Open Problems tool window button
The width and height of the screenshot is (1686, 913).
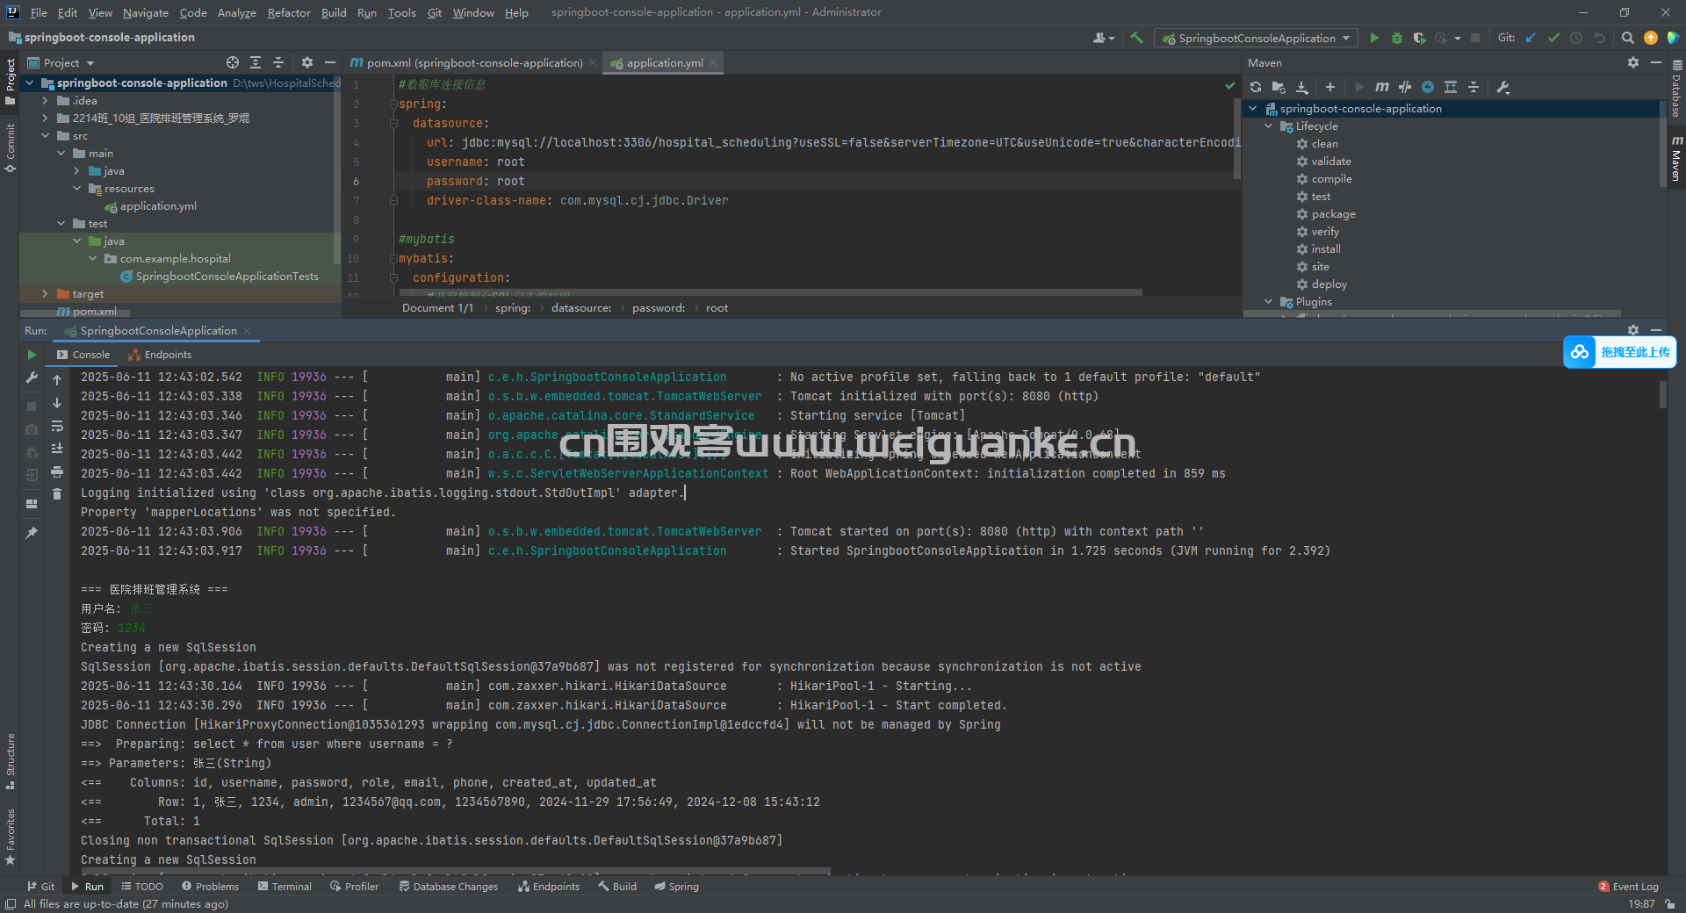pos(210,887)
